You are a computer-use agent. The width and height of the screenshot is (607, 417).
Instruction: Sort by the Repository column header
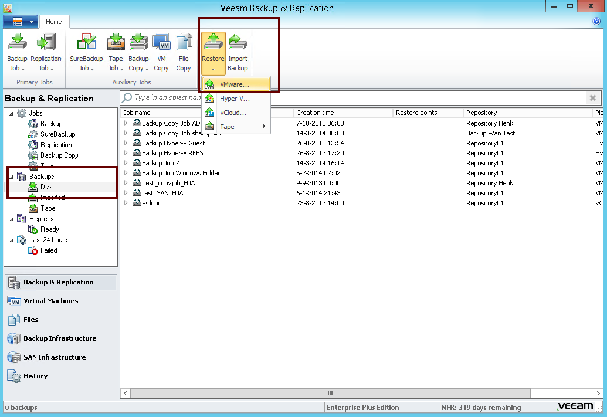[528, 113]
